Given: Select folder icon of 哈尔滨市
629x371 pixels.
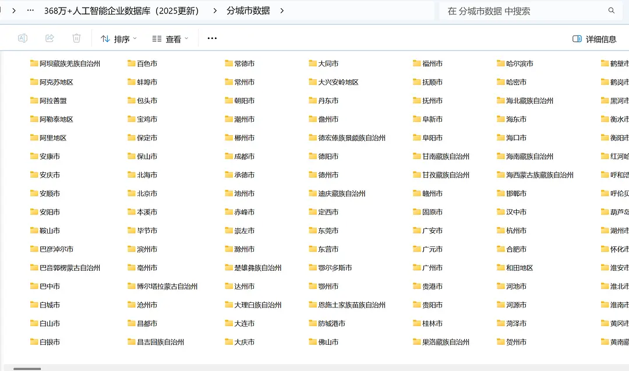Looking at the screenshot, I should [x=501, y=63].
